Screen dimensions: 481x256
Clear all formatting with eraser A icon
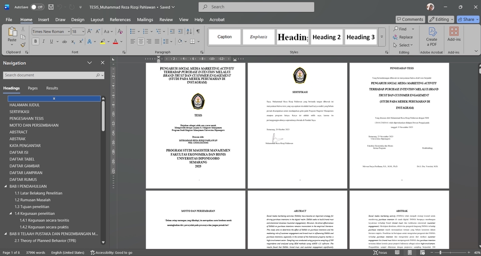tap(120, 31)
